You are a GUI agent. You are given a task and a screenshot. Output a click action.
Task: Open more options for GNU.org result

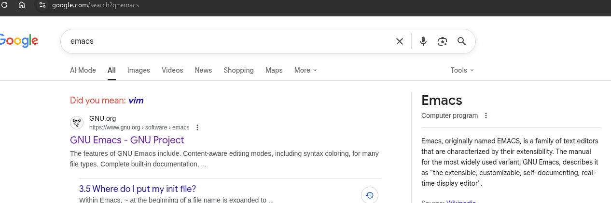point(197,127)
